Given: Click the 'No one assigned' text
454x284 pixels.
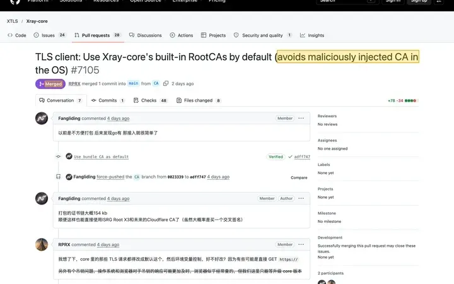Looking at the screenshot, I should (332, 149).
